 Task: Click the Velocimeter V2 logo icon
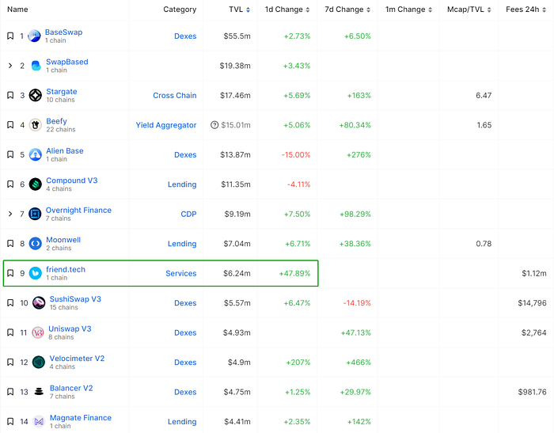[x=38, y=363]
